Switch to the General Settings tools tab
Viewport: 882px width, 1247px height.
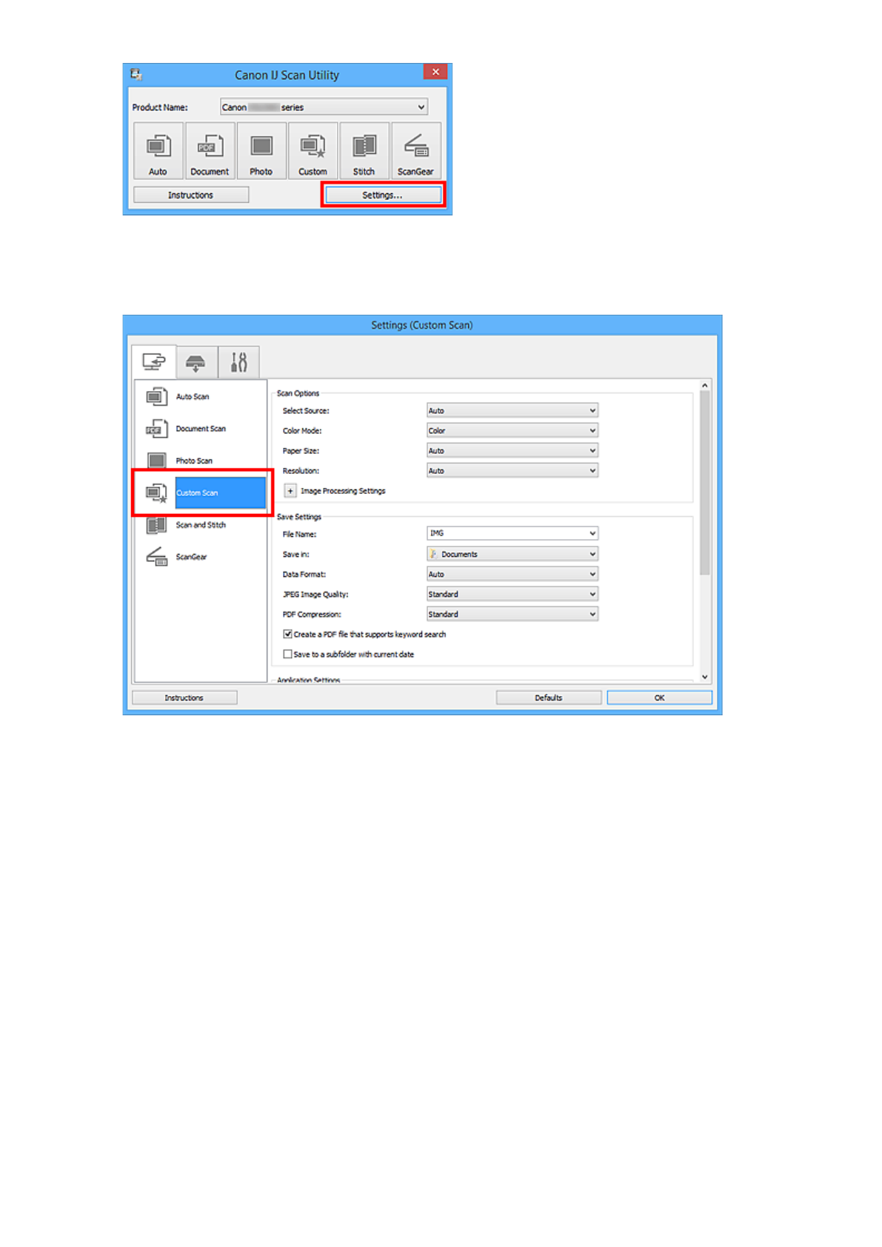(238, 362)
